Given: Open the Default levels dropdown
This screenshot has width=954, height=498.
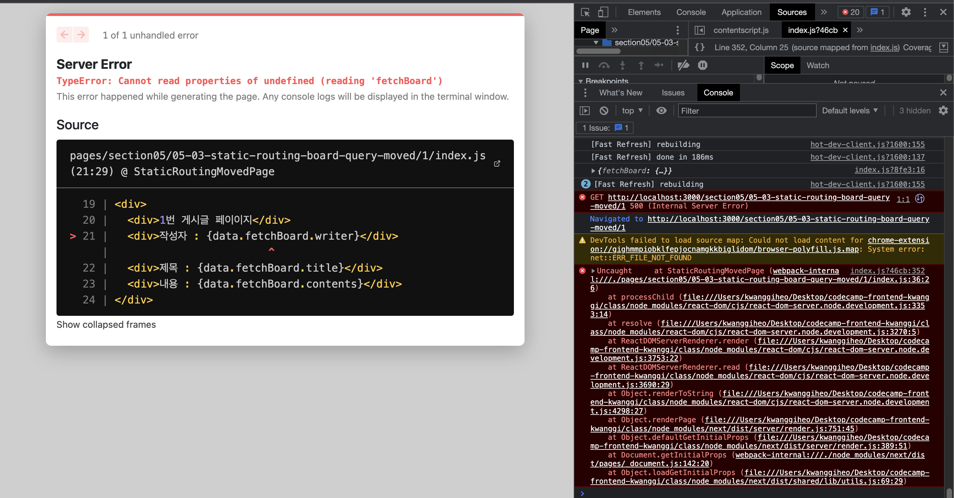Looking at the screenshot, I should click(x=850, y=111).
